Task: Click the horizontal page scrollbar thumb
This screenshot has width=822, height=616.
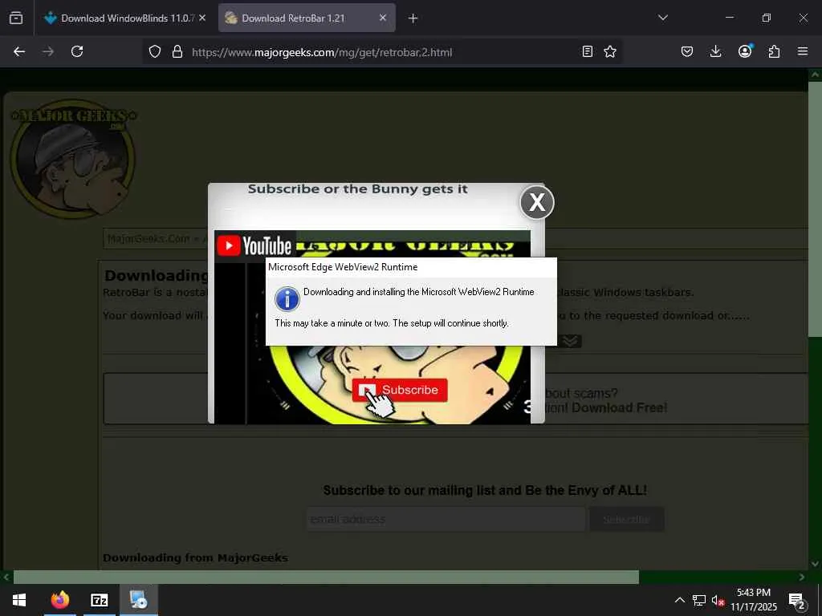Action: 326,577
